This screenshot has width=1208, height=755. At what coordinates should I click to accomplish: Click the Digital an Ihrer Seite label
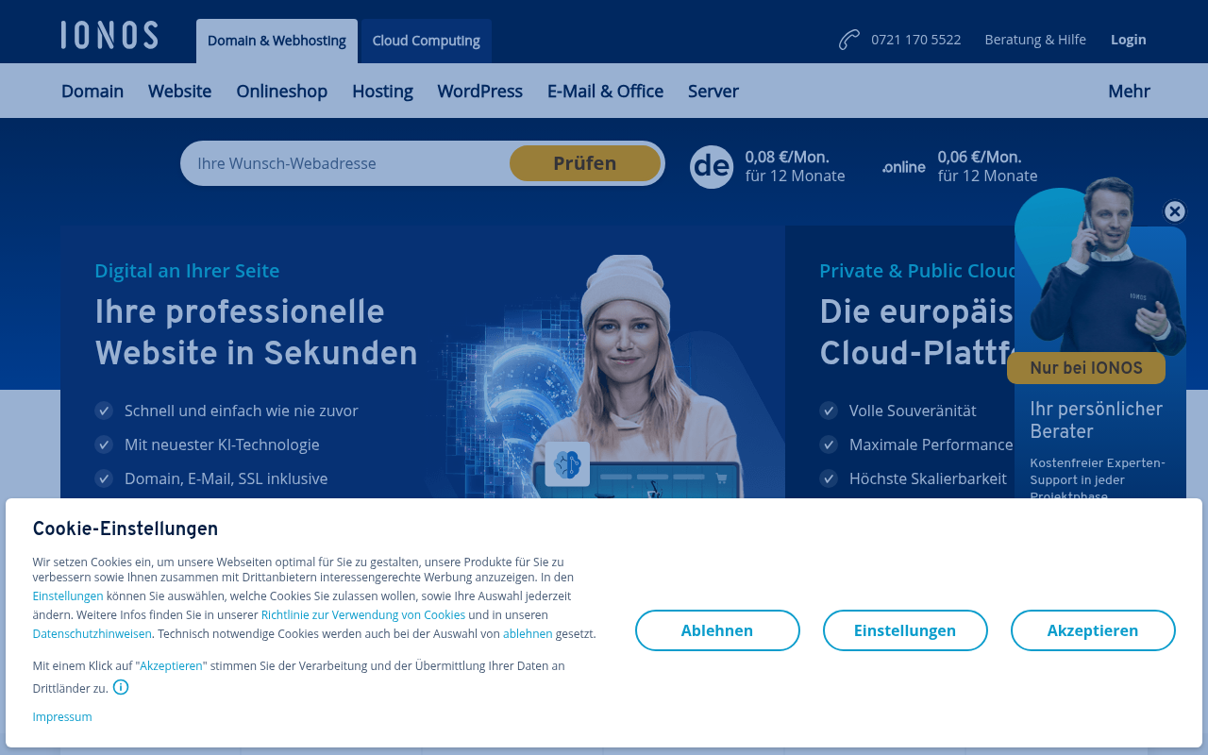pyautogui.click(x=187, y=271)
